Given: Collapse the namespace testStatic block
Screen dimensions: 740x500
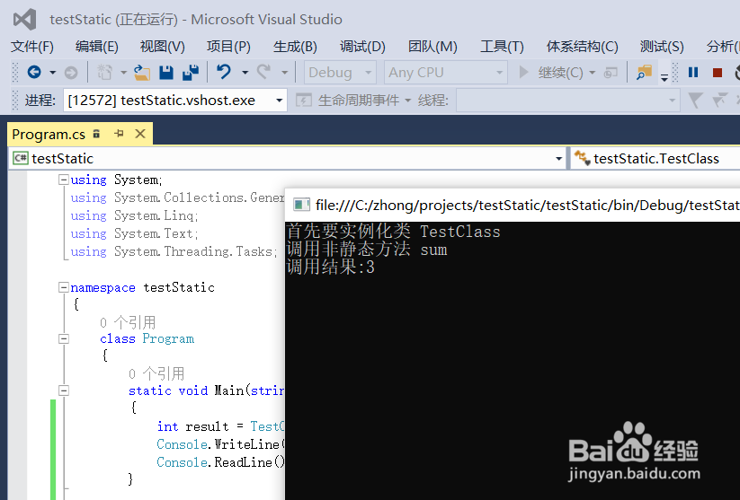Looking at the screenshot, I should 63,287.
